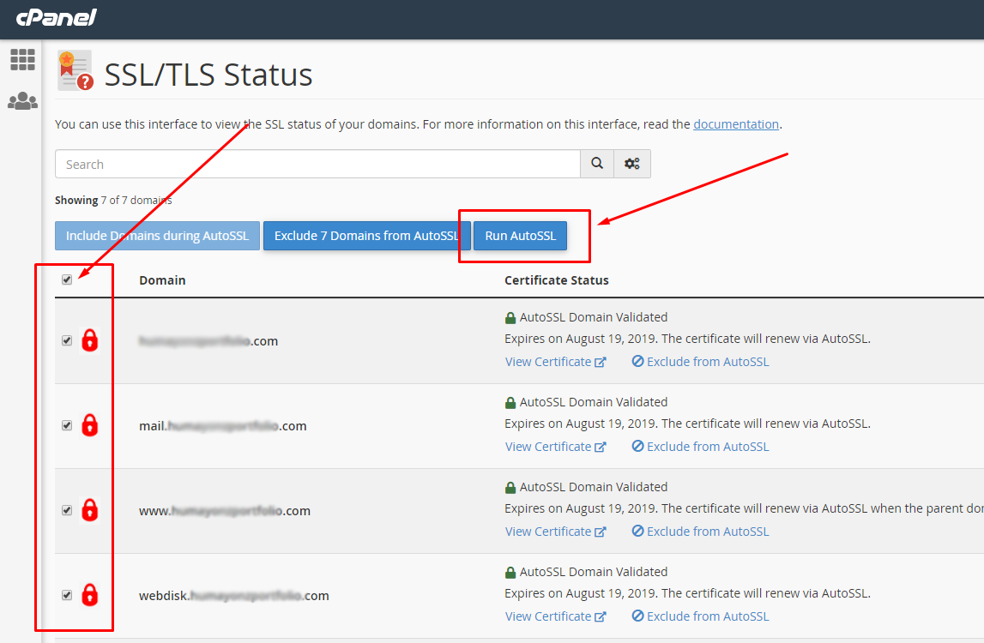Click the Domain column header
The width and height of the screenshot is (984, 643).
click(162, 280)
